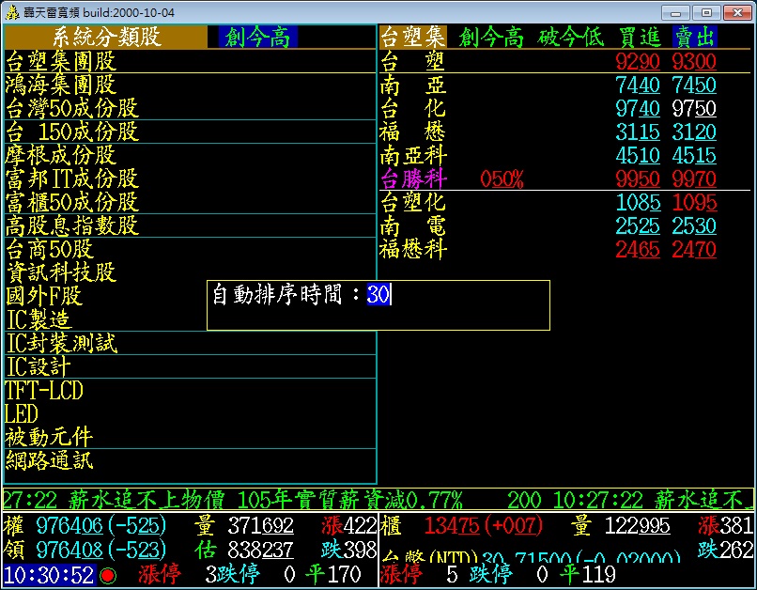Maximize the stock terminal window
The height and width of the screenshot is (590, 757).
coord(705,12)
